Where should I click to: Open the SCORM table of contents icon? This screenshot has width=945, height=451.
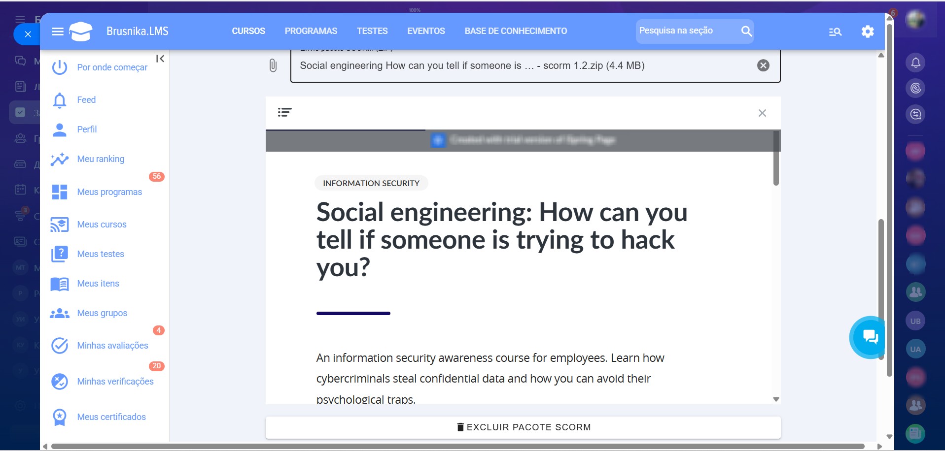point(284,112)
